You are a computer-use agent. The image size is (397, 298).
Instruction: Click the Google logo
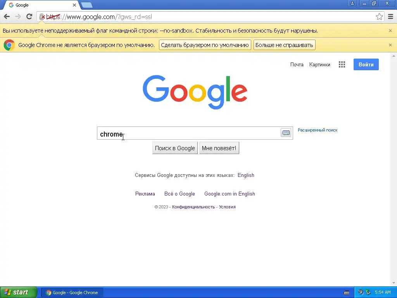coord(195,92)
